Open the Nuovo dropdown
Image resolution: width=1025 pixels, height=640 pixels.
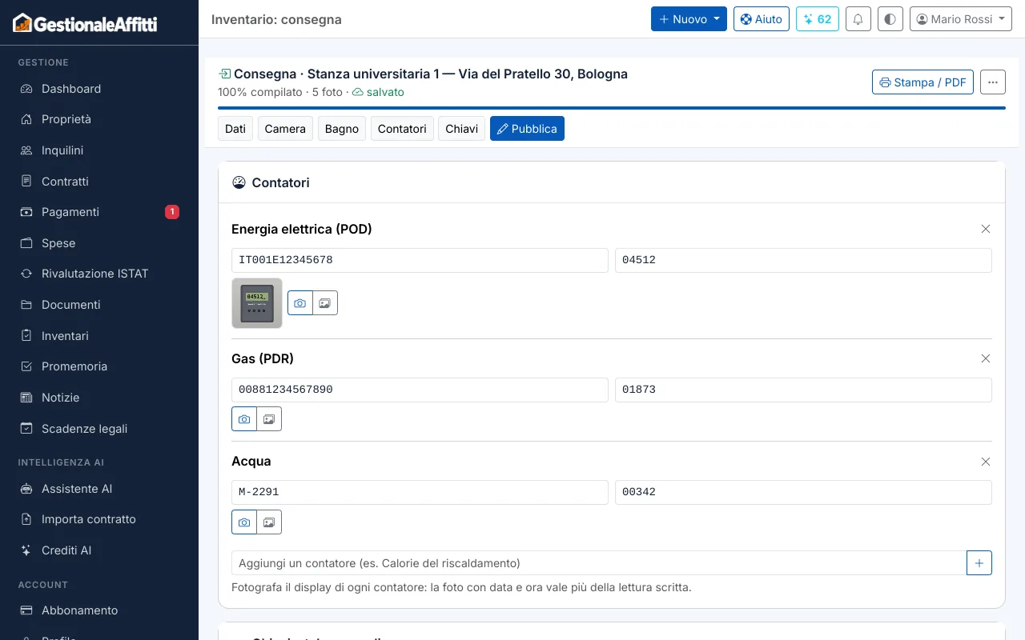point(689,19)
